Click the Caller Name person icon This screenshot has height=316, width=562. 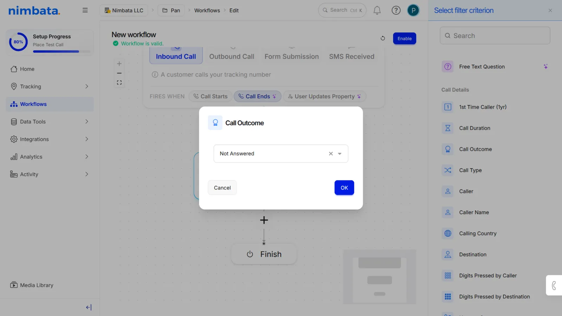[x=447, y=212]
